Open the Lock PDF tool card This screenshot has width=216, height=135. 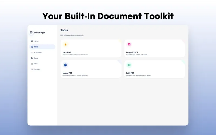tap(91, 49)
